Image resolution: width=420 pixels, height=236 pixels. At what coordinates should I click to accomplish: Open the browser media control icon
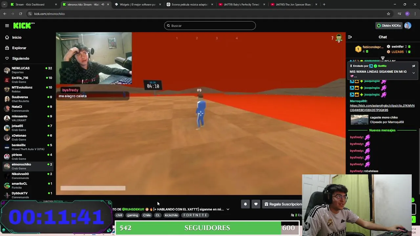click(399, 14)
